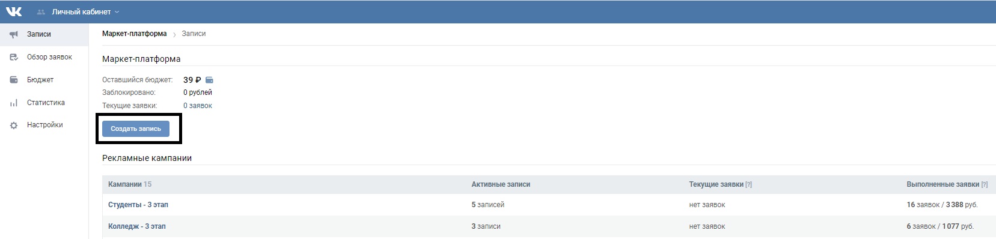Open the Записи sidebar section
The height and width of the screenshot is (239, 996).
tap(39, 34)
